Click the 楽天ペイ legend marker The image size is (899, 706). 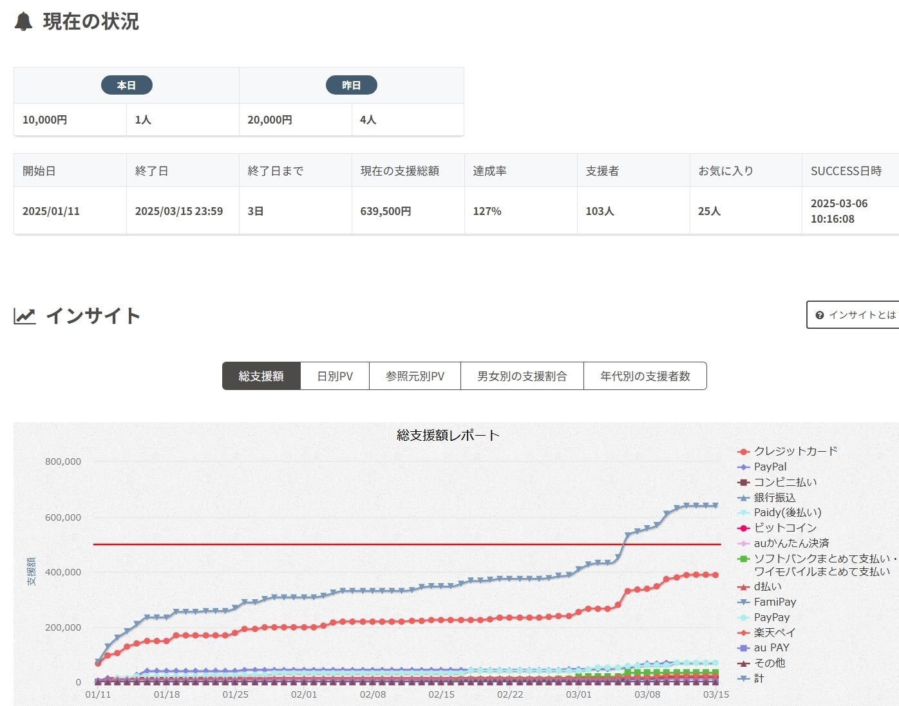744,633
